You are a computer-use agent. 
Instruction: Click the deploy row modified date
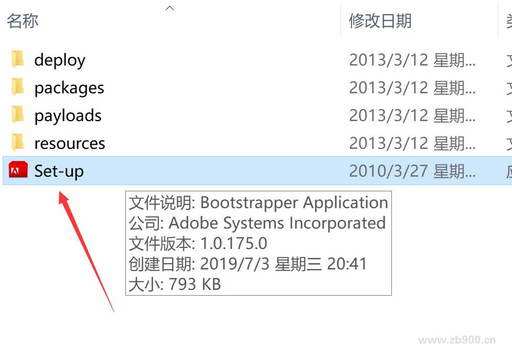[412, 60]
